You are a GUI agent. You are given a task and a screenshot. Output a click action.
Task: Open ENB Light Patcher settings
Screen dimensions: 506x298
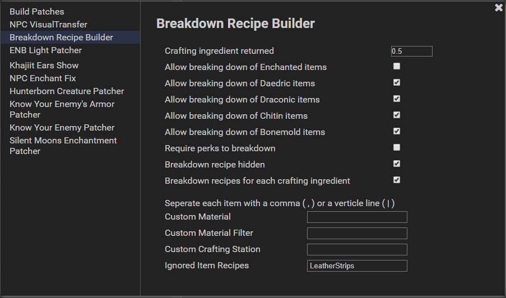45,50
